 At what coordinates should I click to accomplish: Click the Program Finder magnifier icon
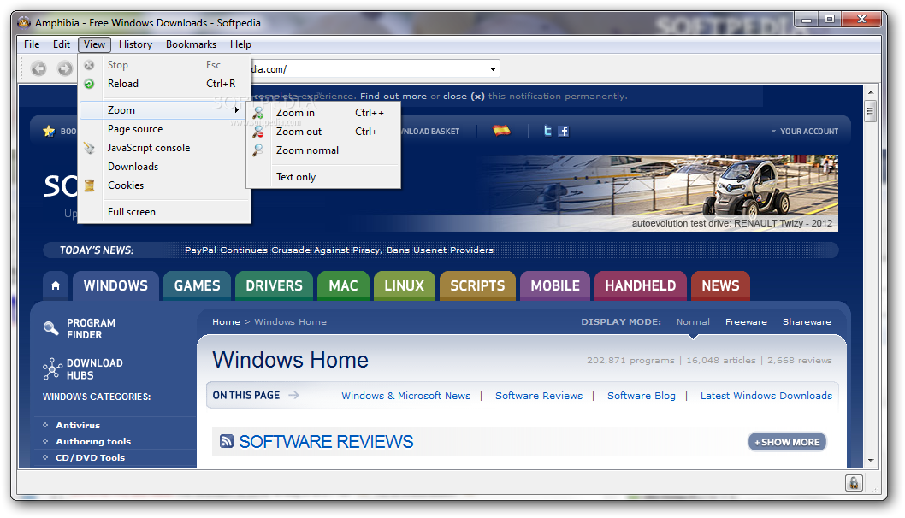50,328
